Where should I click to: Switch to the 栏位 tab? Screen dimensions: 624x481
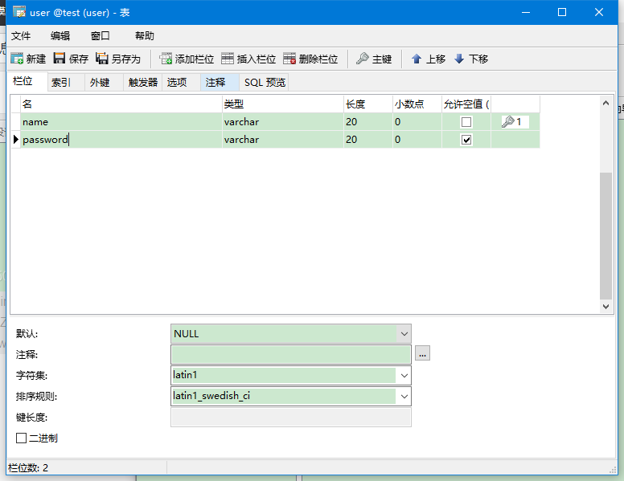point(27,82)
